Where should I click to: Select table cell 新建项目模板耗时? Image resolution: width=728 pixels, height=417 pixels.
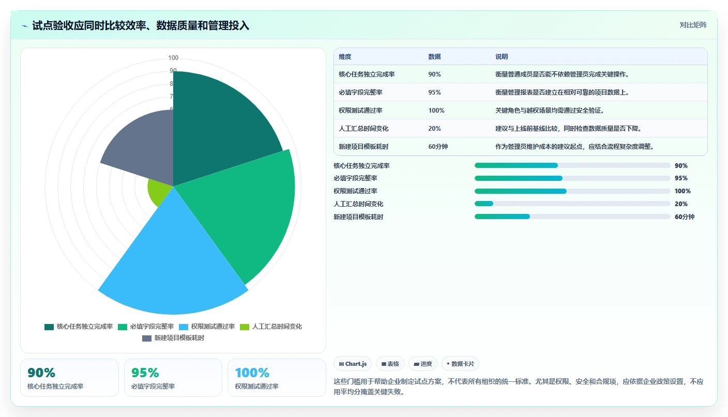[x=363, y=147]
